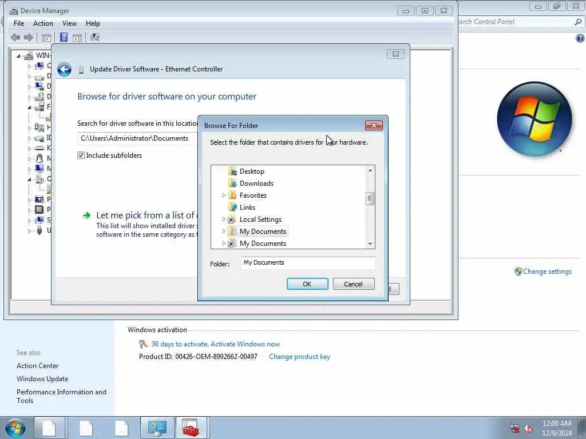
Task: Click the Folder name input field
Action: pyautogui.click(x=308, y=263)
